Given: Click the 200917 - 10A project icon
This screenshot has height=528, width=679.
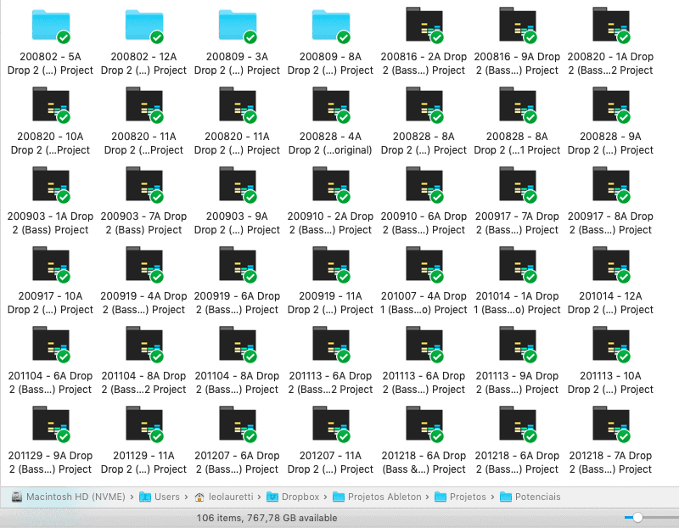Looking at the screenshot, I should pyautogui.click(x=50, y=264).
